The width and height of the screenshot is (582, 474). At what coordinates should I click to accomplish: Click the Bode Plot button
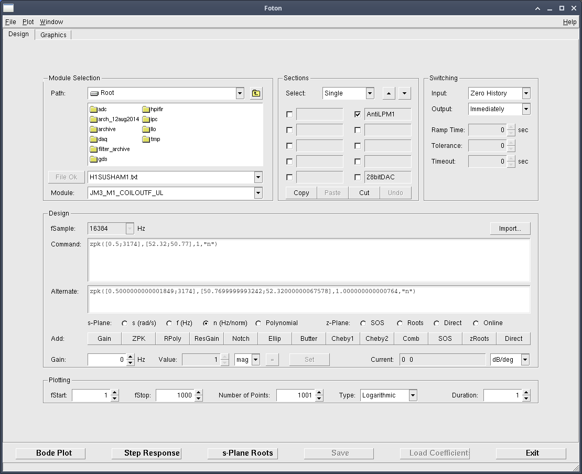[54, 453]
